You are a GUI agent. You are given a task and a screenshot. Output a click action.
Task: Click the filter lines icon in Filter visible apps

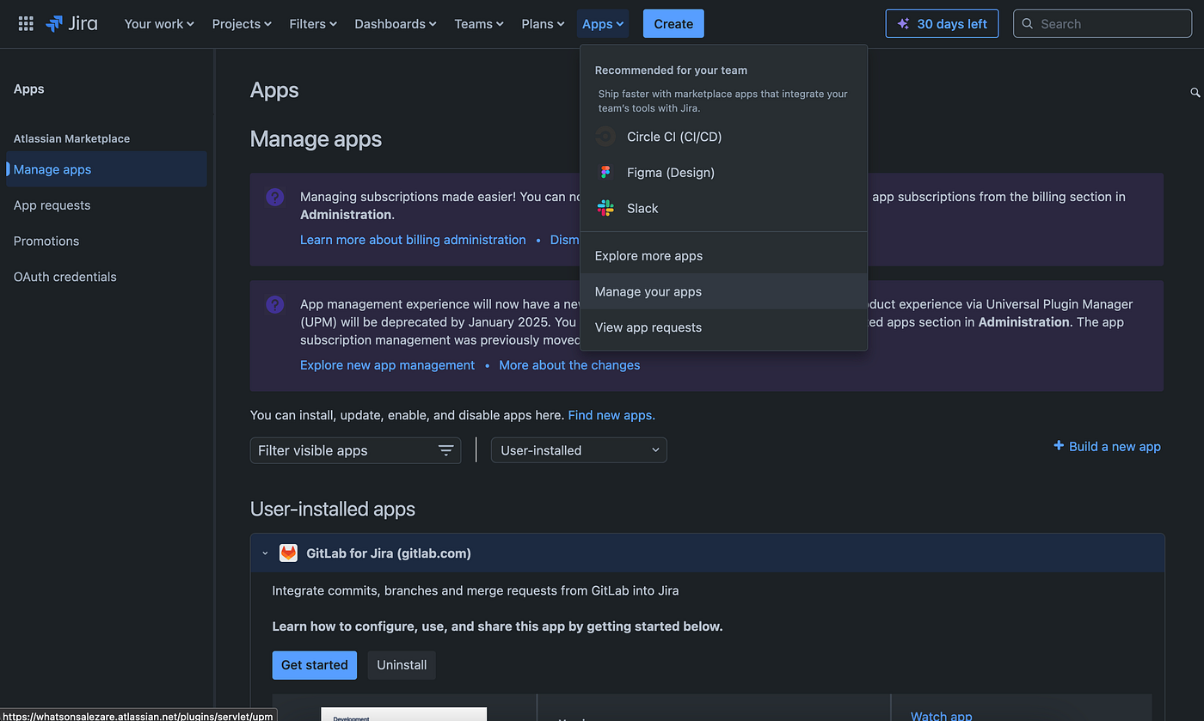click(445, 450)
